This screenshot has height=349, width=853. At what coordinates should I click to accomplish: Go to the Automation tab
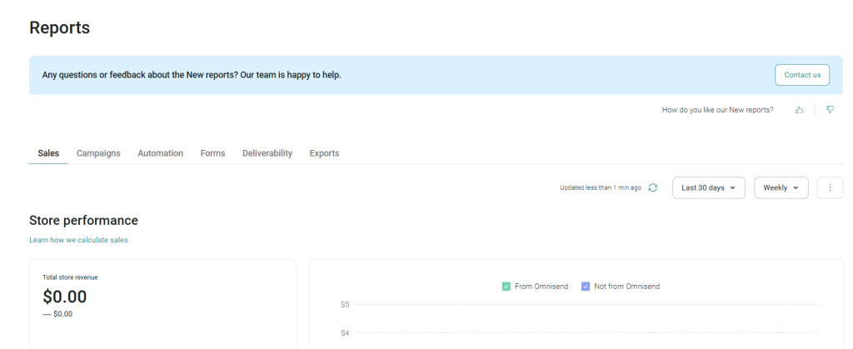pyautogui.click(x=160, y=153)
